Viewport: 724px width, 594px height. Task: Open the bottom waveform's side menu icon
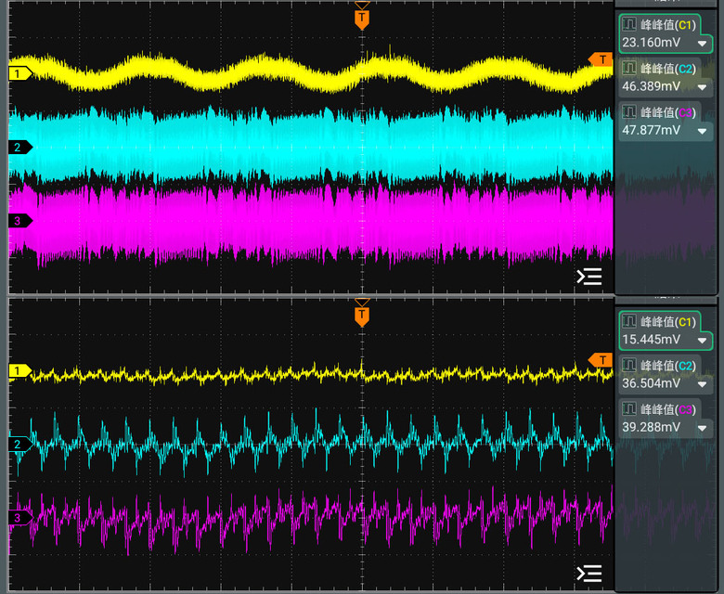pyautogui.click(x=589, y=574)
